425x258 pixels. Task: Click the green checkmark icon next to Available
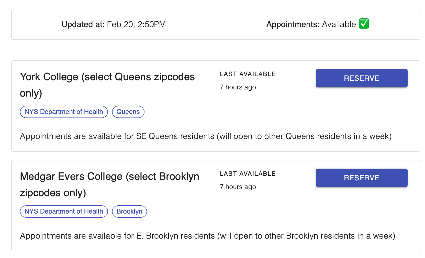364,24
